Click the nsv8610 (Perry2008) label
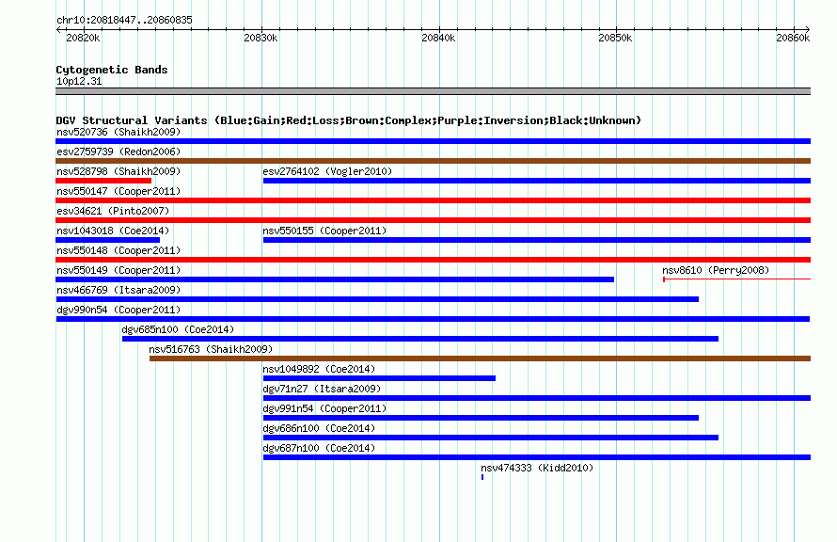This screenshot has width=837, height=542. (x=716, y=270)
